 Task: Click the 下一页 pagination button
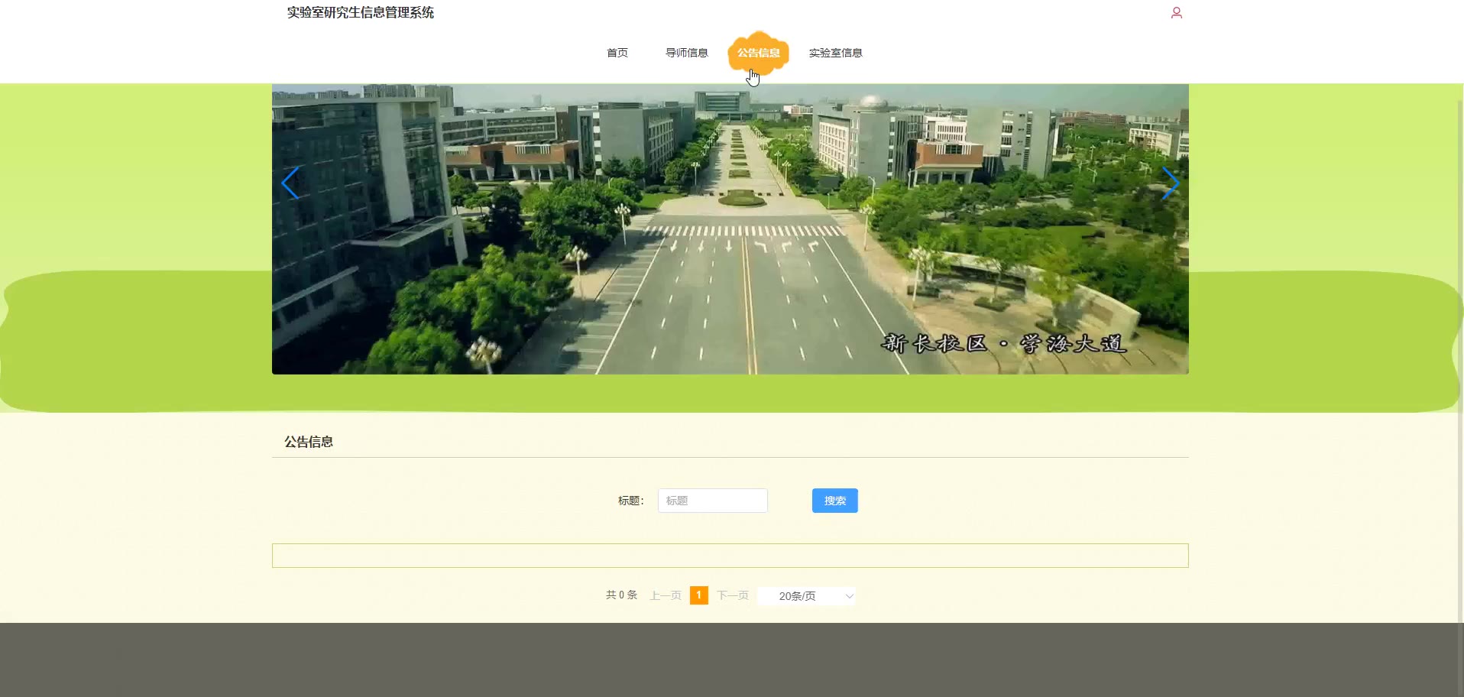[x=733, y=595]
